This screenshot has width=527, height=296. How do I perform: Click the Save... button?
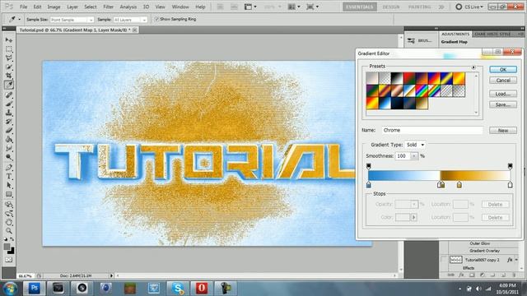click(x=503, y=104)
